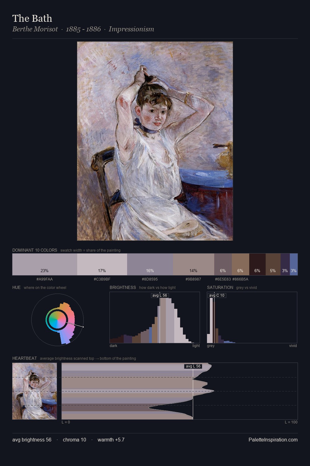Click the 'warmth +5.7' footer stat
Image resolution: width=310 pixels, height=466 pixels.
(111, 440)
